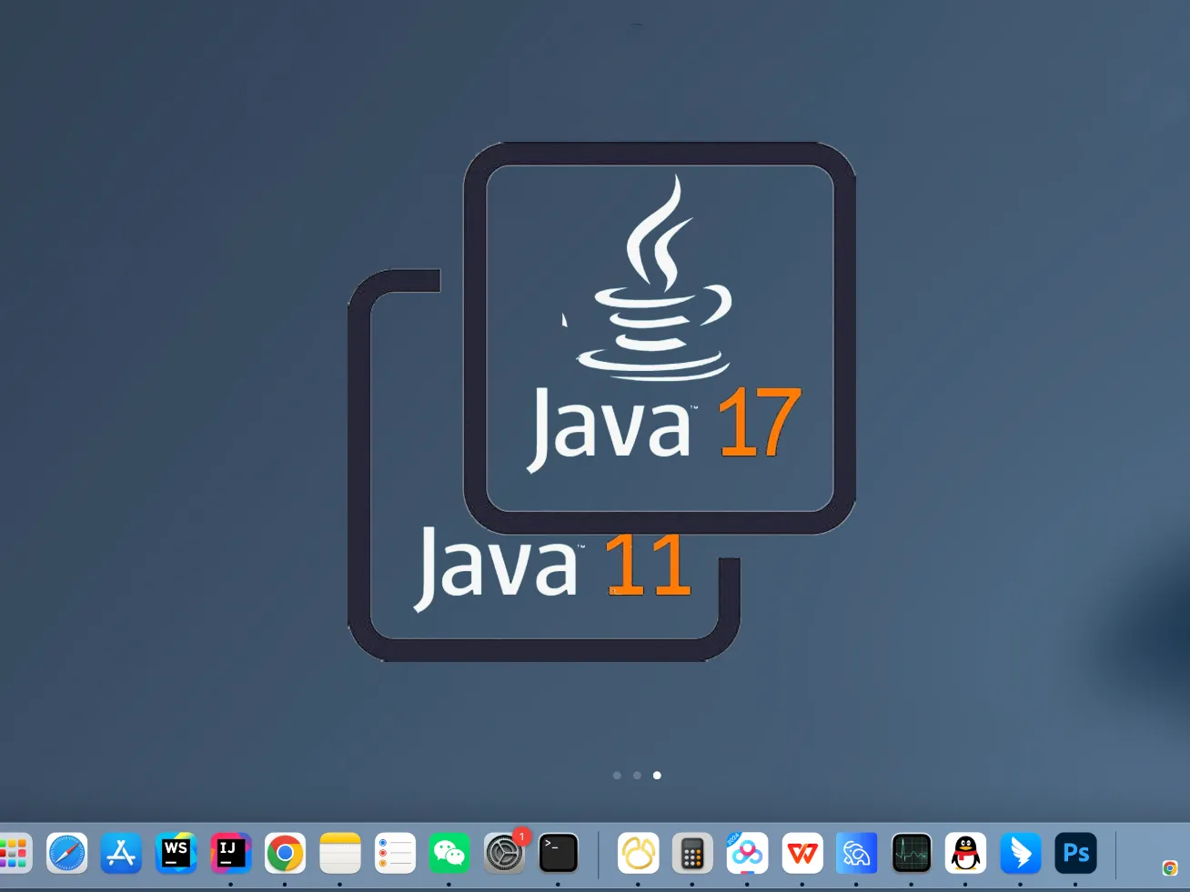Open the App Store Dock icon
The image size is (1190, 892).
121,853
